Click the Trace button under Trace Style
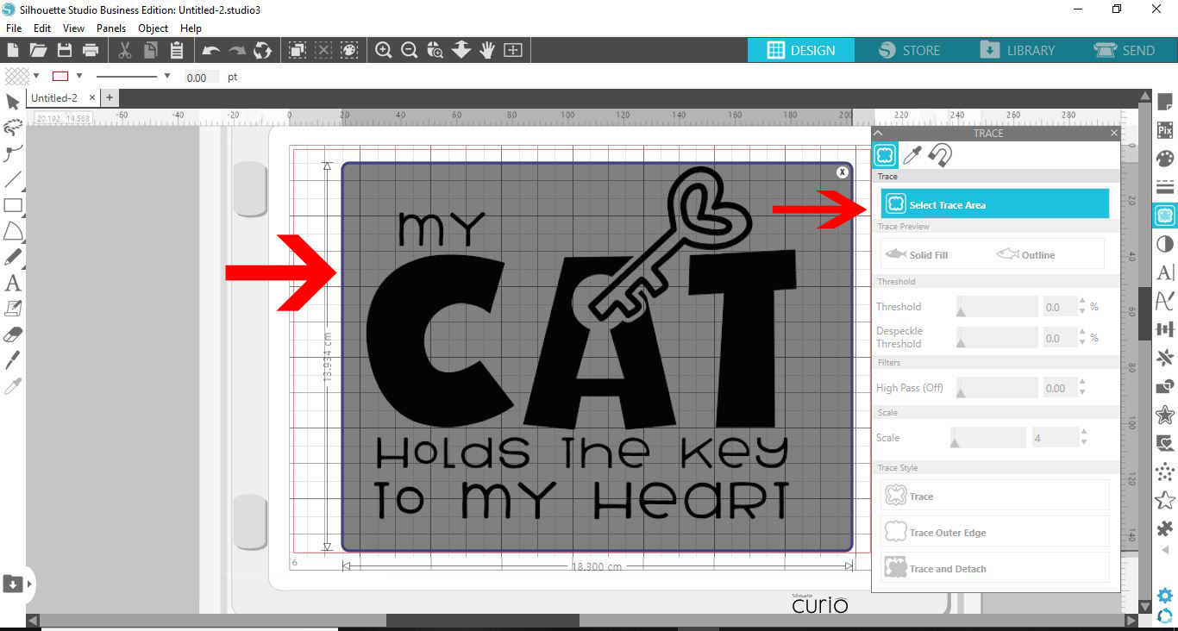 click(x=994, y=496)
